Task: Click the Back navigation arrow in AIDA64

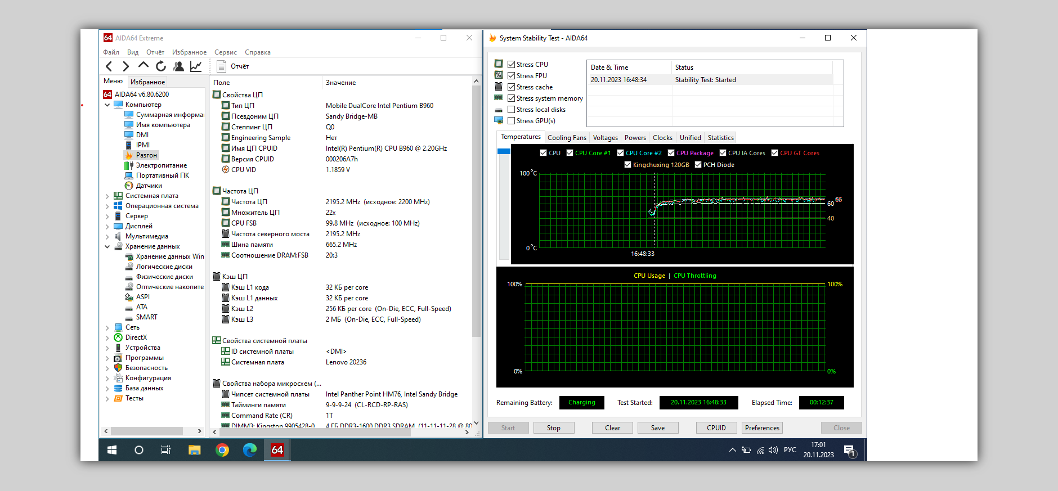Action: [109, 66]
